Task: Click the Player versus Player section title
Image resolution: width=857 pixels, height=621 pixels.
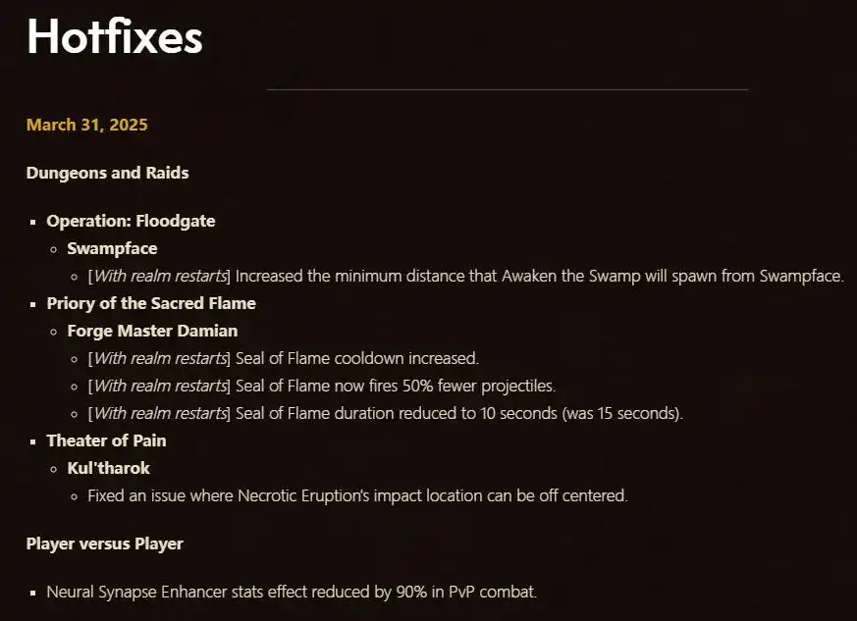Action: (104, 544)
